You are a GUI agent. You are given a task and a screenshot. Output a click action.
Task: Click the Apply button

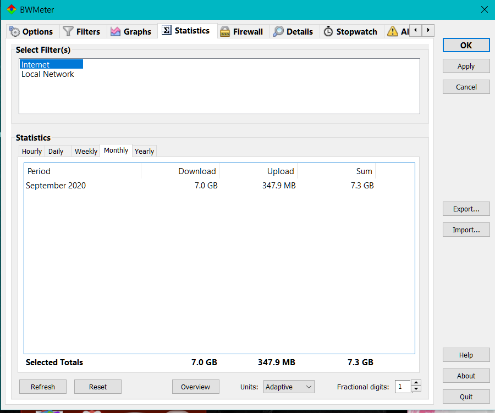click(466, 66)
